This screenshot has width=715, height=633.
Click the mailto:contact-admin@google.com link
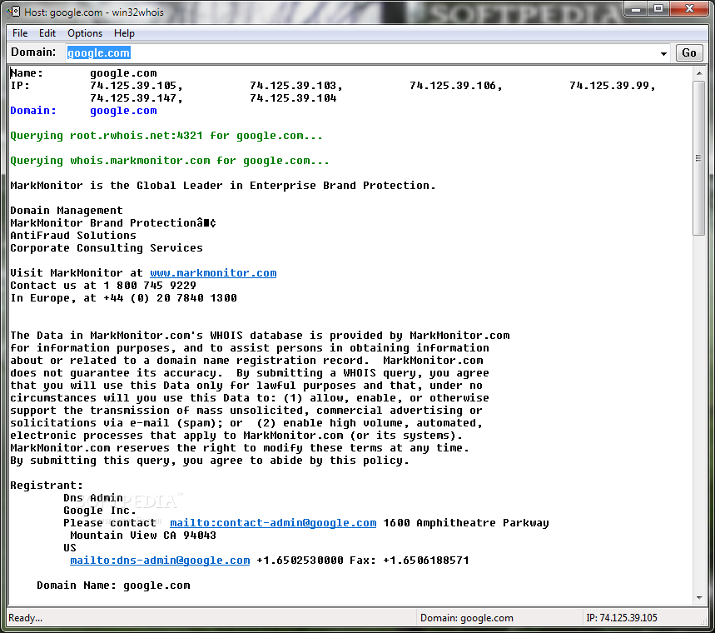pos(273,523)
